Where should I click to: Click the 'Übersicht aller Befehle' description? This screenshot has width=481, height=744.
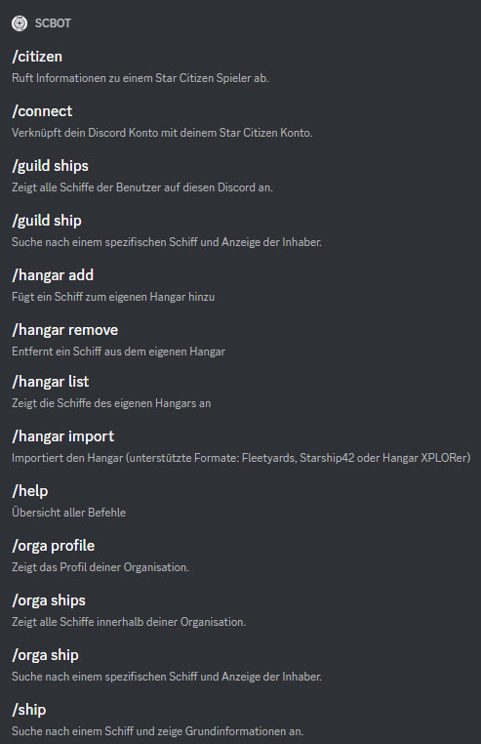pos(68,513)
